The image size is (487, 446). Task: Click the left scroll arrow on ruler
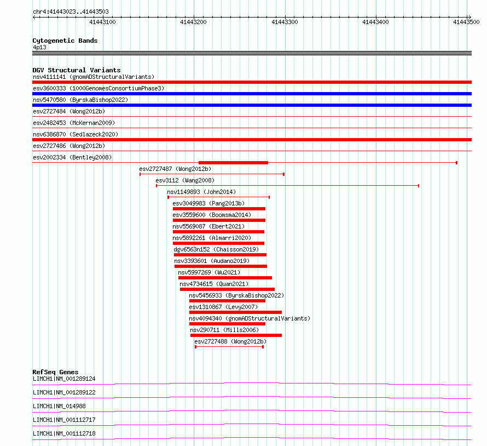pyautogui.click(x=34, y=17)
